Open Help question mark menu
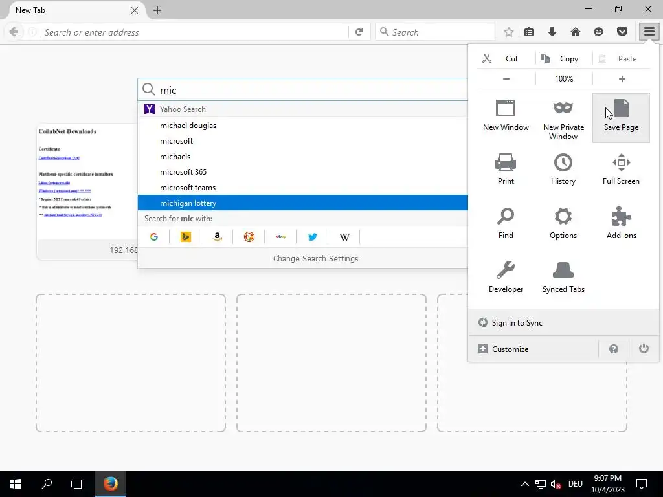 (x=614, y=349)
